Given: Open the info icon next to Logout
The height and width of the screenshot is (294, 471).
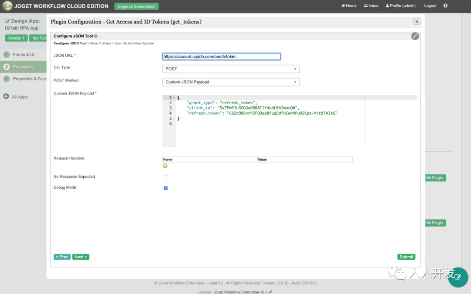Looking at the screenshot, I should [445, 6].
